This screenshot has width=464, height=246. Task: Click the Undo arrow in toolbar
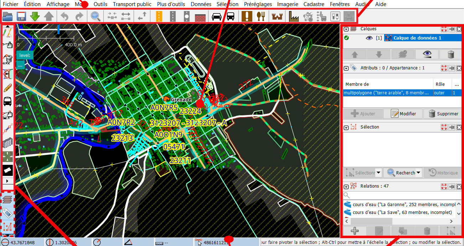[65, 16]
